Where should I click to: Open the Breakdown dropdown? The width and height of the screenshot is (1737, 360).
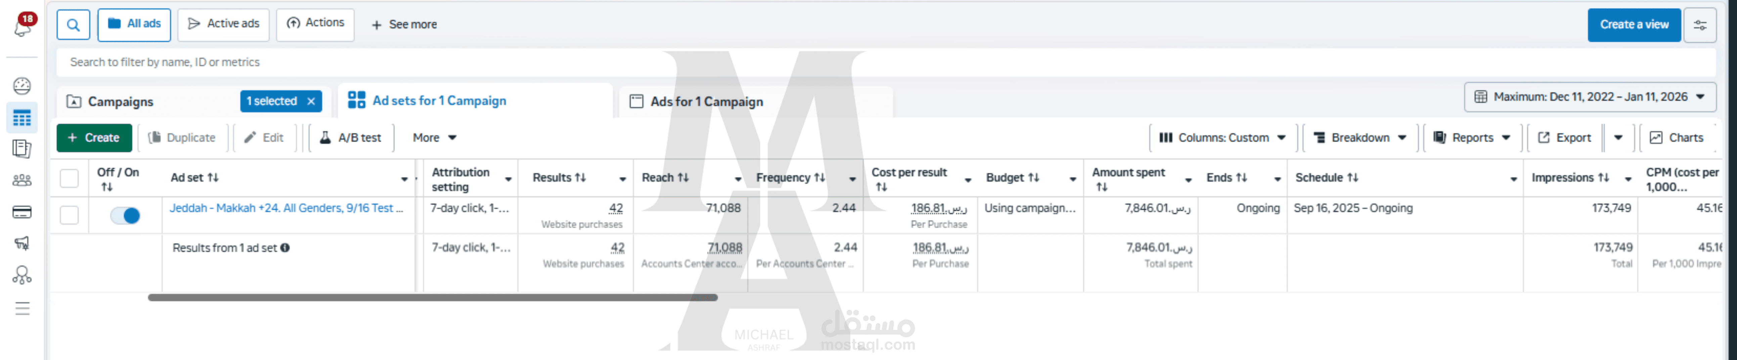[1360, 138]
